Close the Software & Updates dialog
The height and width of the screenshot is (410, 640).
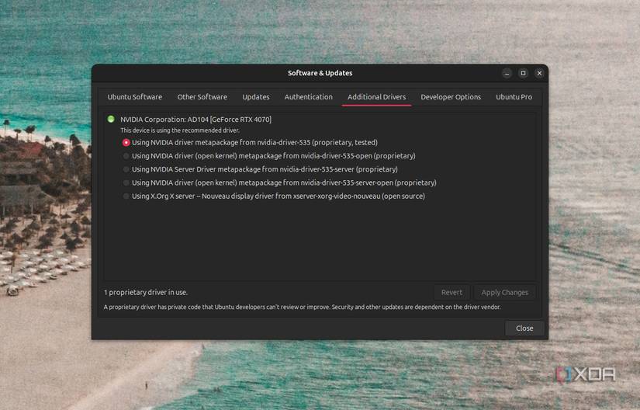(x=524, y=328)
